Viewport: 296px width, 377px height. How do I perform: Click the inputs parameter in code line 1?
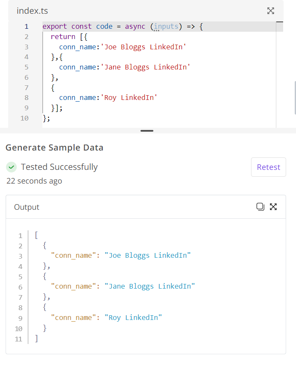coord(166,27)
